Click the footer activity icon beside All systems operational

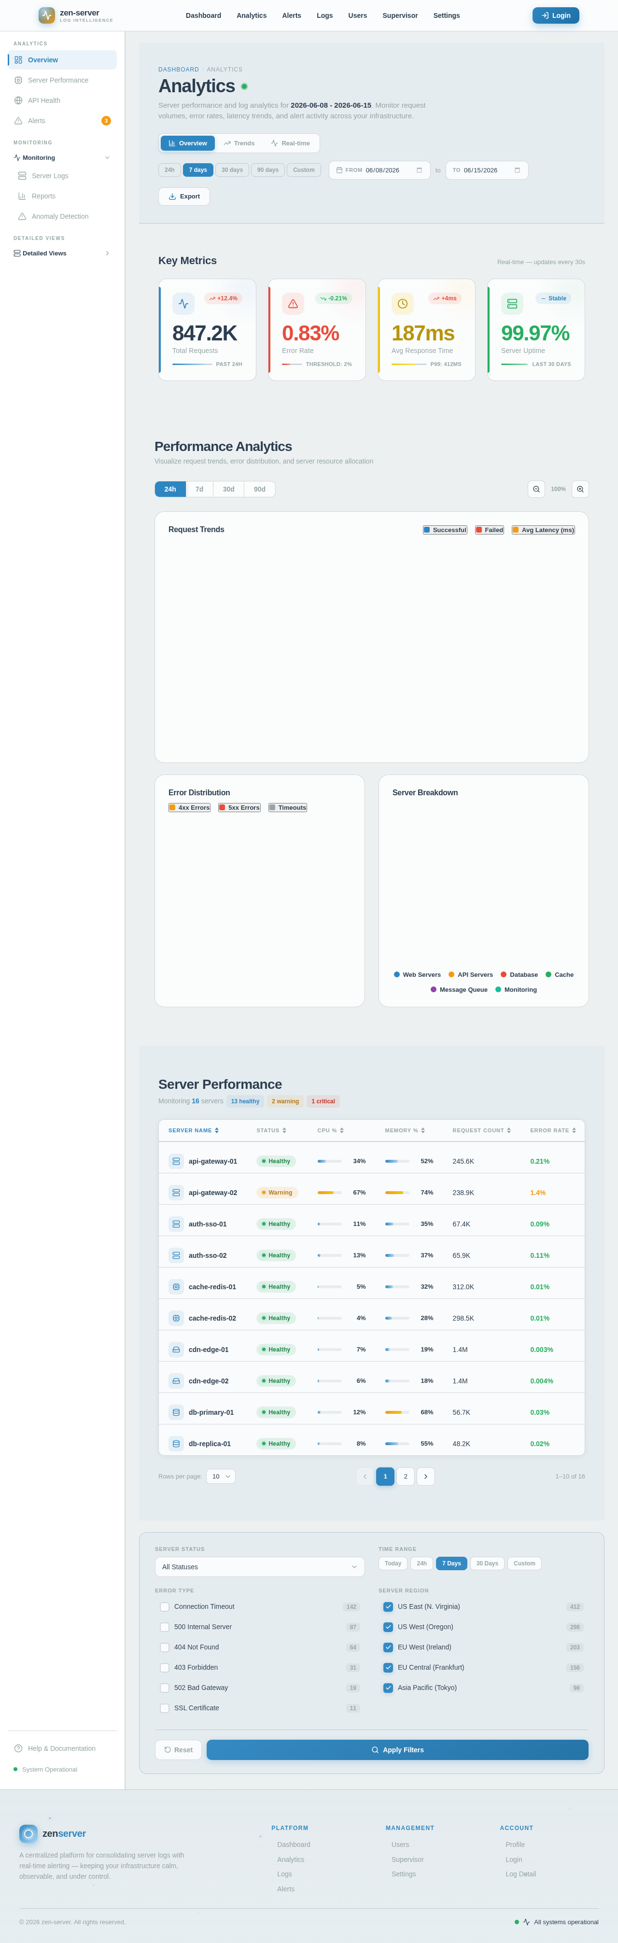(526, 1922)
